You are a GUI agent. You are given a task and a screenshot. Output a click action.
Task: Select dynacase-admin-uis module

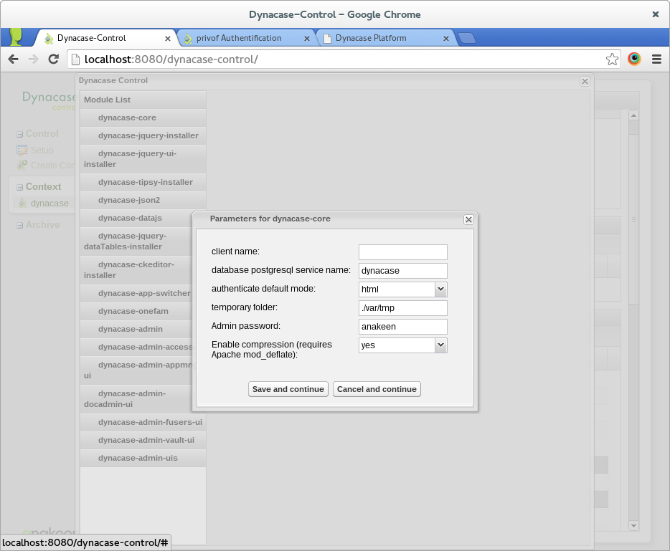(143, 458)
